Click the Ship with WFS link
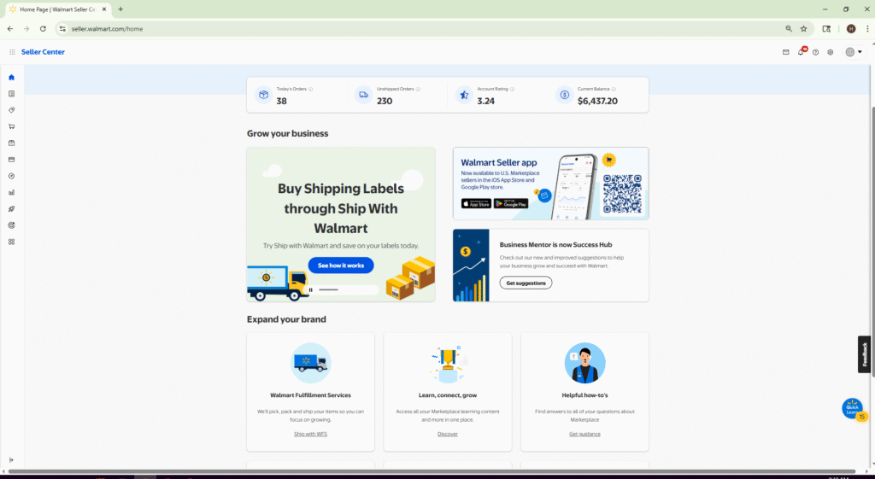The height and width of the screenshot is (479, 875). (310, 434)
